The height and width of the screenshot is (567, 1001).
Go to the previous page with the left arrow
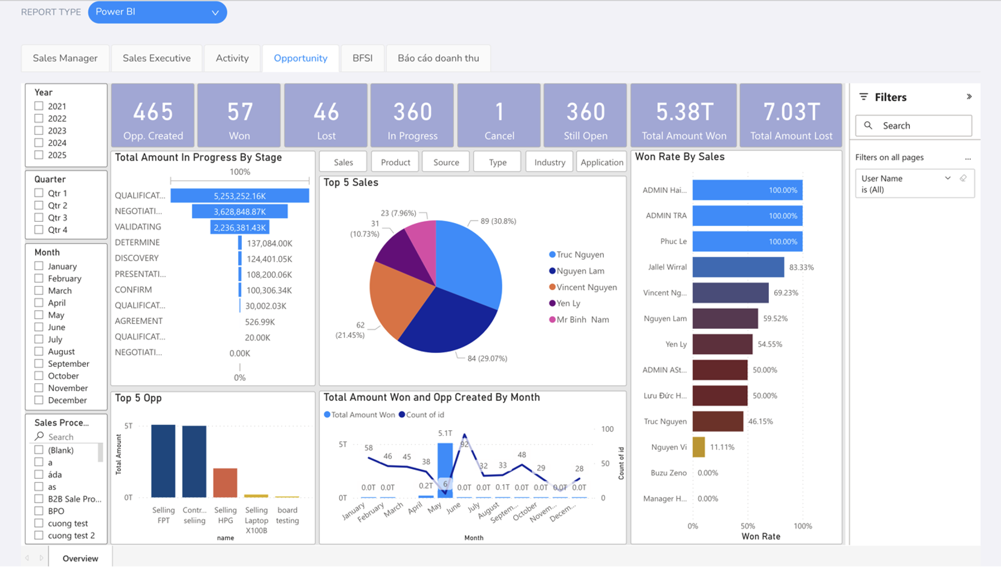pyautogui.click(x=27, y=558)
